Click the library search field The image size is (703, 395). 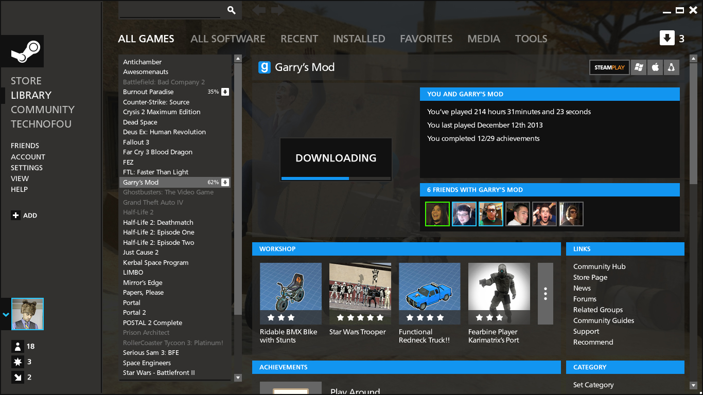tap(170, 10)
